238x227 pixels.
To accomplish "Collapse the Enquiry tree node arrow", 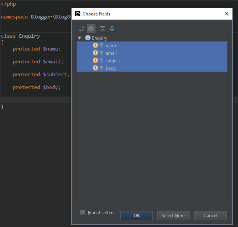I will point(80,38).
